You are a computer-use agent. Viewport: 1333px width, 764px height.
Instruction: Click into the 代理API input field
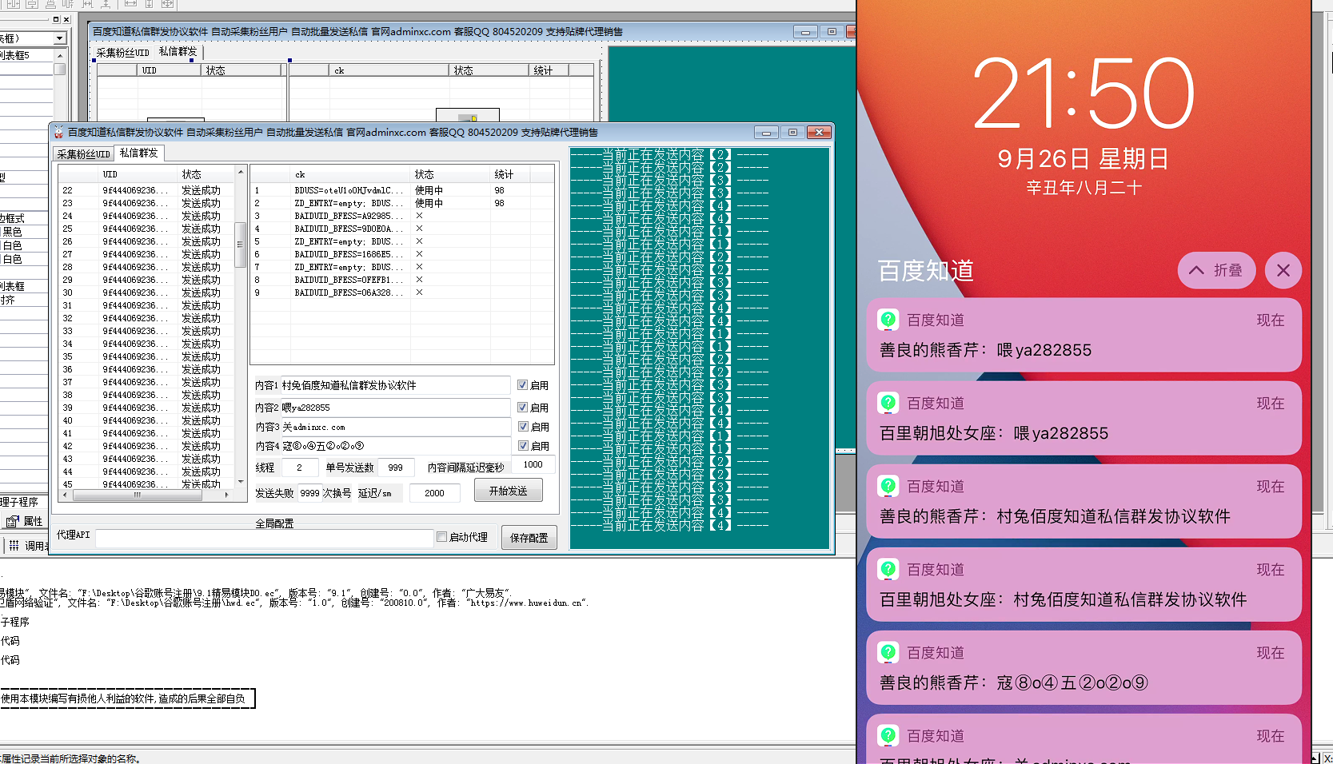coord(264,538)
